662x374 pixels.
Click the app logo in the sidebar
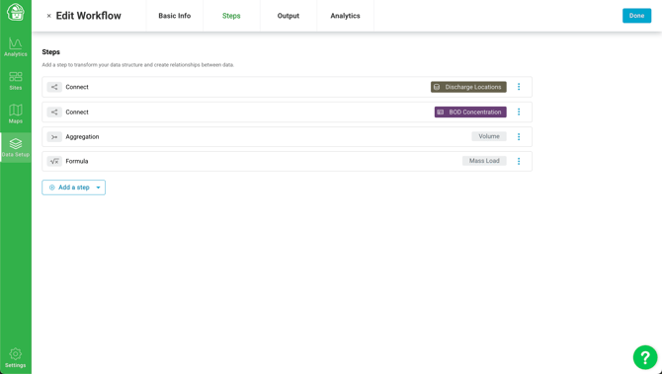coord(16,12)
